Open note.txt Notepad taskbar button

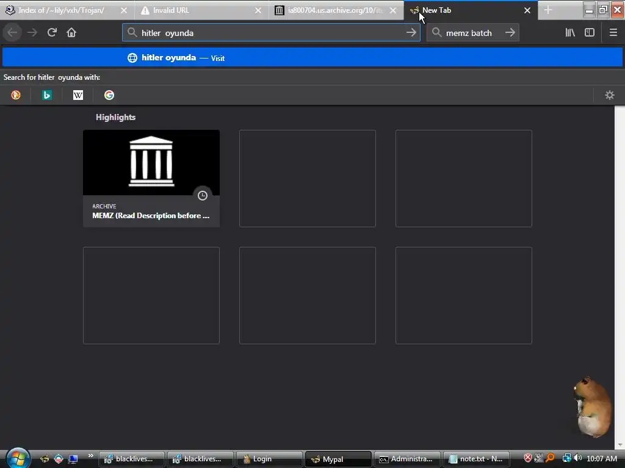476,459
